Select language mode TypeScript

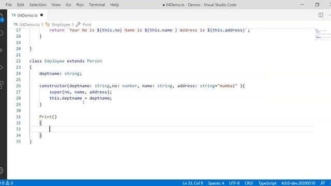coord(267,183)
